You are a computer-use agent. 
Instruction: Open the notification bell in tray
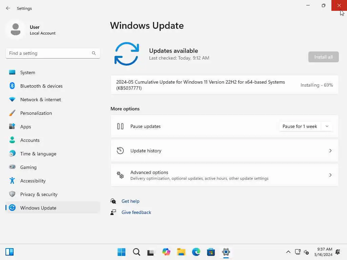[x=338, y=252]
